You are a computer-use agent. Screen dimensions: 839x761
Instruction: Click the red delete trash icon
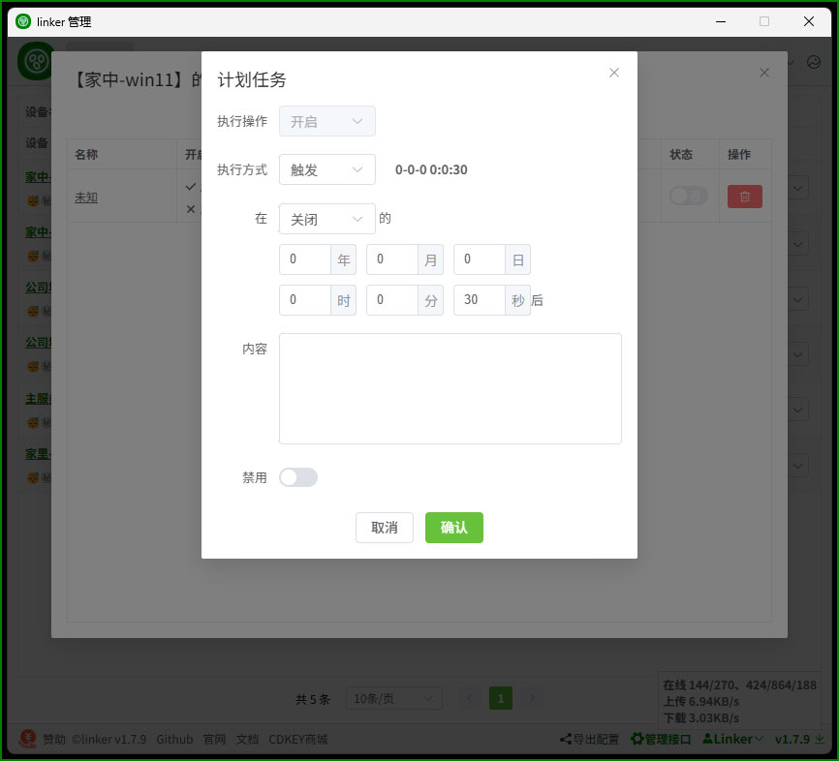click(x=744, y=197)
